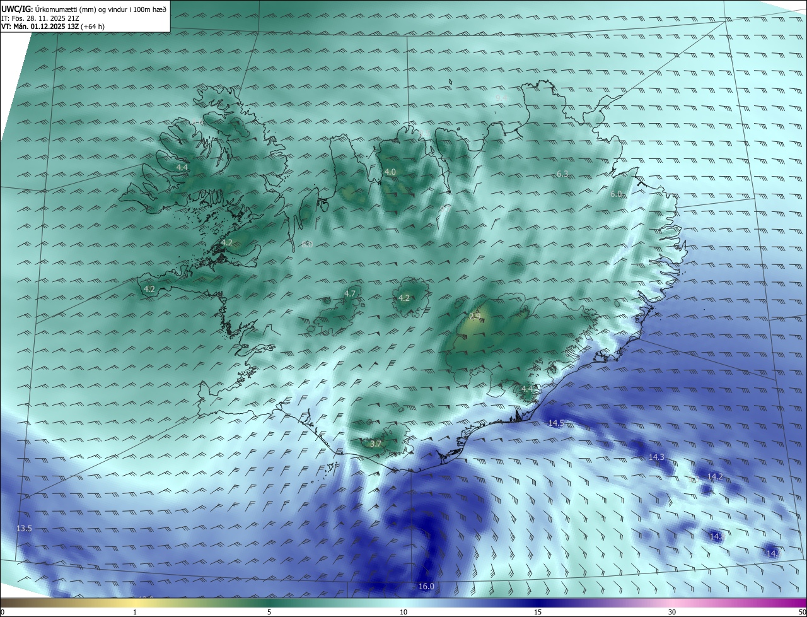The image size is (807, 617).
Task: Click the 4.7 value on Langjökull glacier
Action: tap(350, 294)
